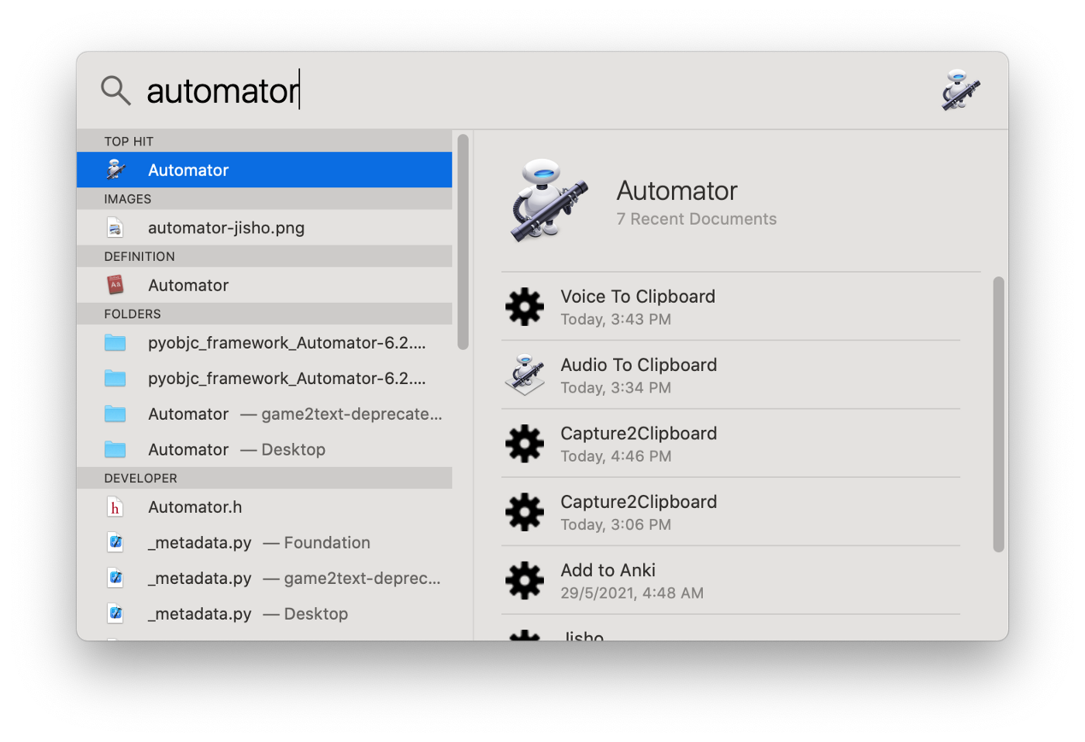Click the folder icon of second pyobjc_framework_Automator row

(115, 378)
